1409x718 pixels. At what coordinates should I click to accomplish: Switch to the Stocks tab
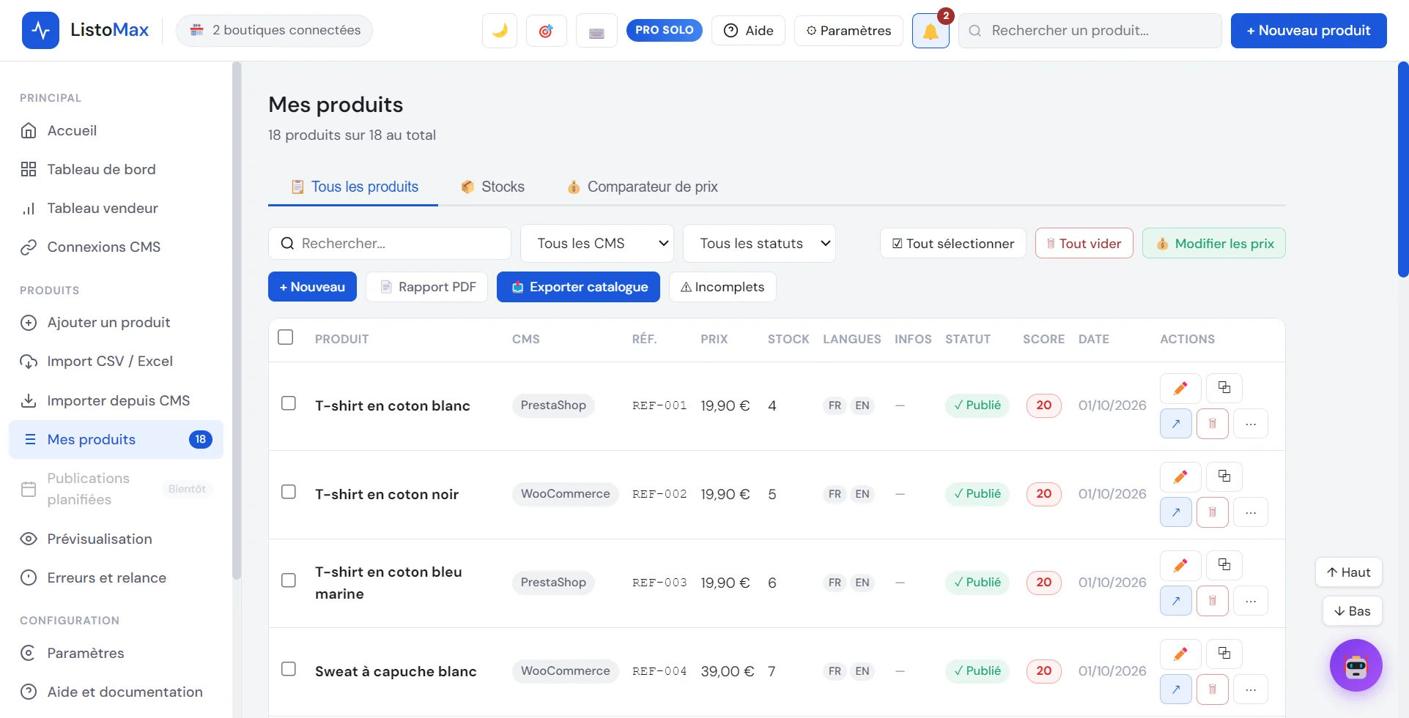[493, 187]
